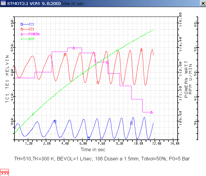Image resolution: width=206 pixels, height=176 pixels.
Task: Close the STMOT2.1 plot window
Action: 202,3
